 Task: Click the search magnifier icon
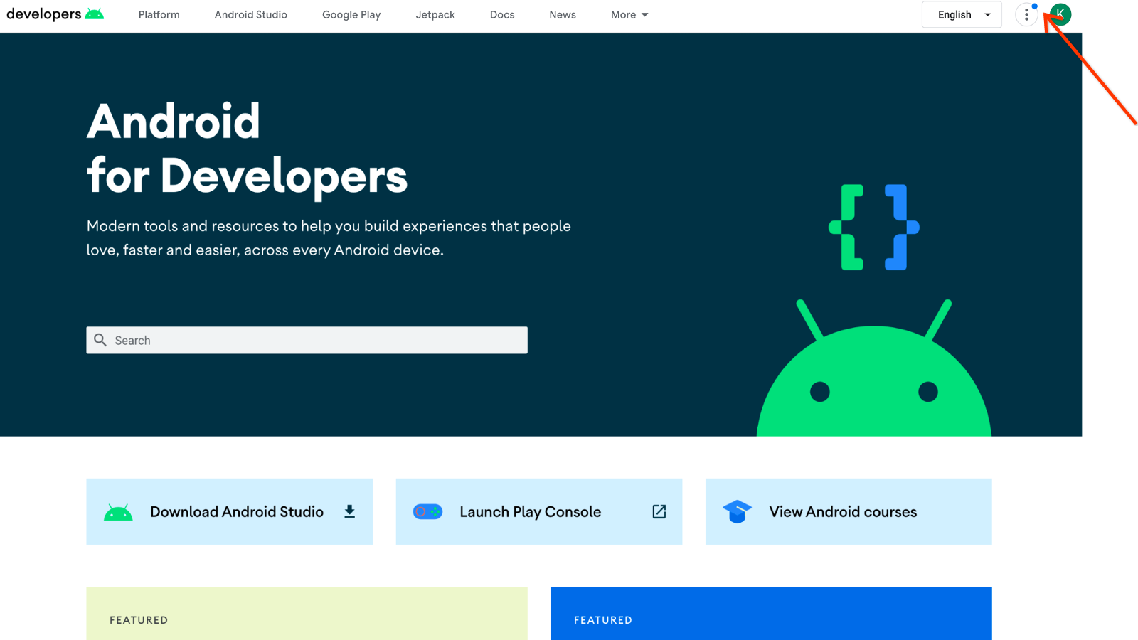pyautogui.click(x=100, y=340)
